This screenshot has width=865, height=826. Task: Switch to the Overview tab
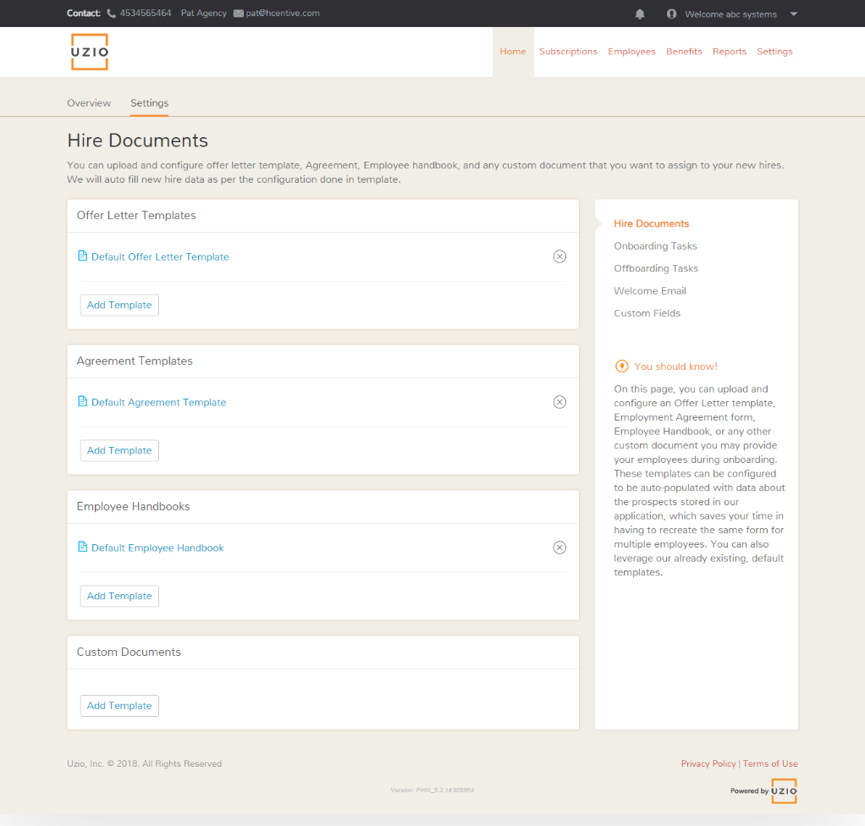pos(89,103)
